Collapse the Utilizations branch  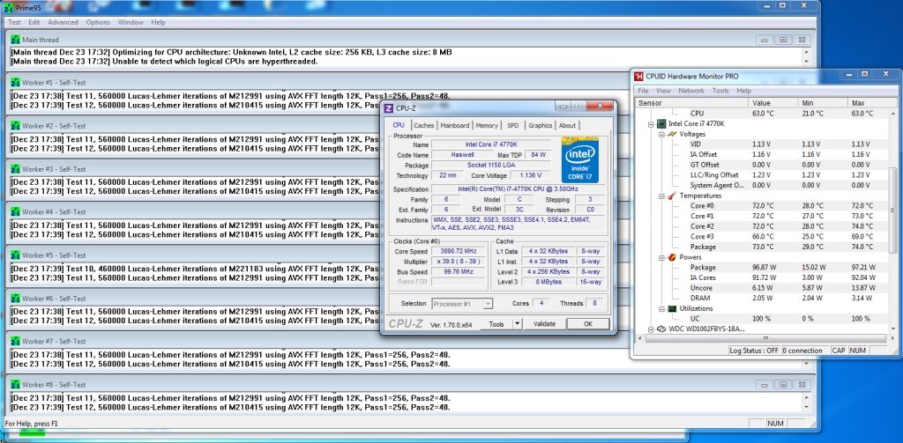pyautogui.click(x=661, y=308)
